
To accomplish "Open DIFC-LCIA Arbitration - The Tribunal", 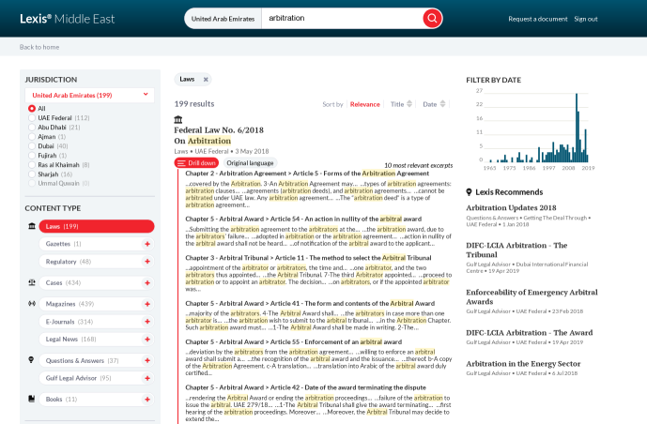I will (516, 250).
